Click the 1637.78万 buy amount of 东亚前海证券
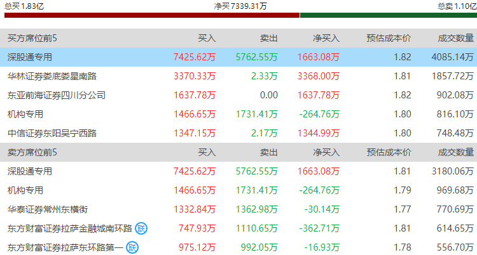The width and height of the screenshot is (477, 255). [195, 95]
